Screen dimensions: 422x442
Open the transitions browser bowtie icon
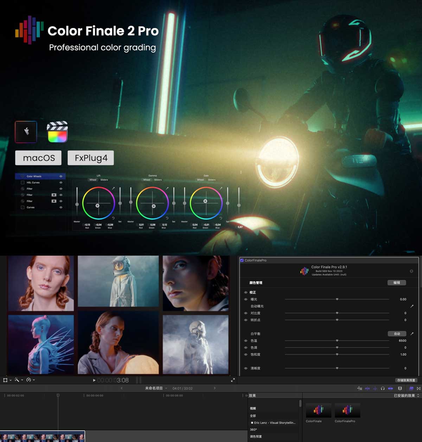418,389
